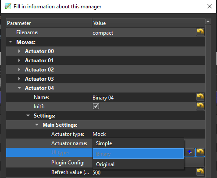
Task: Select the Refresh value row label
Action: [x=70, y=172]
